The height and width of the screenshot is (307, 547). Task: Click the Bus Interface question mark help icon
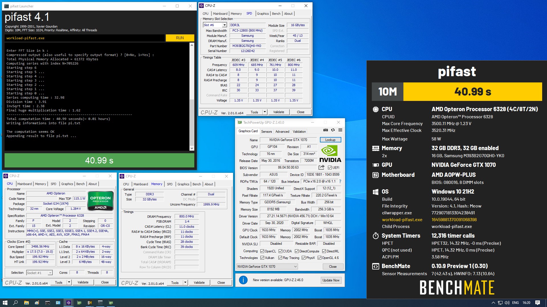(340, 181)
